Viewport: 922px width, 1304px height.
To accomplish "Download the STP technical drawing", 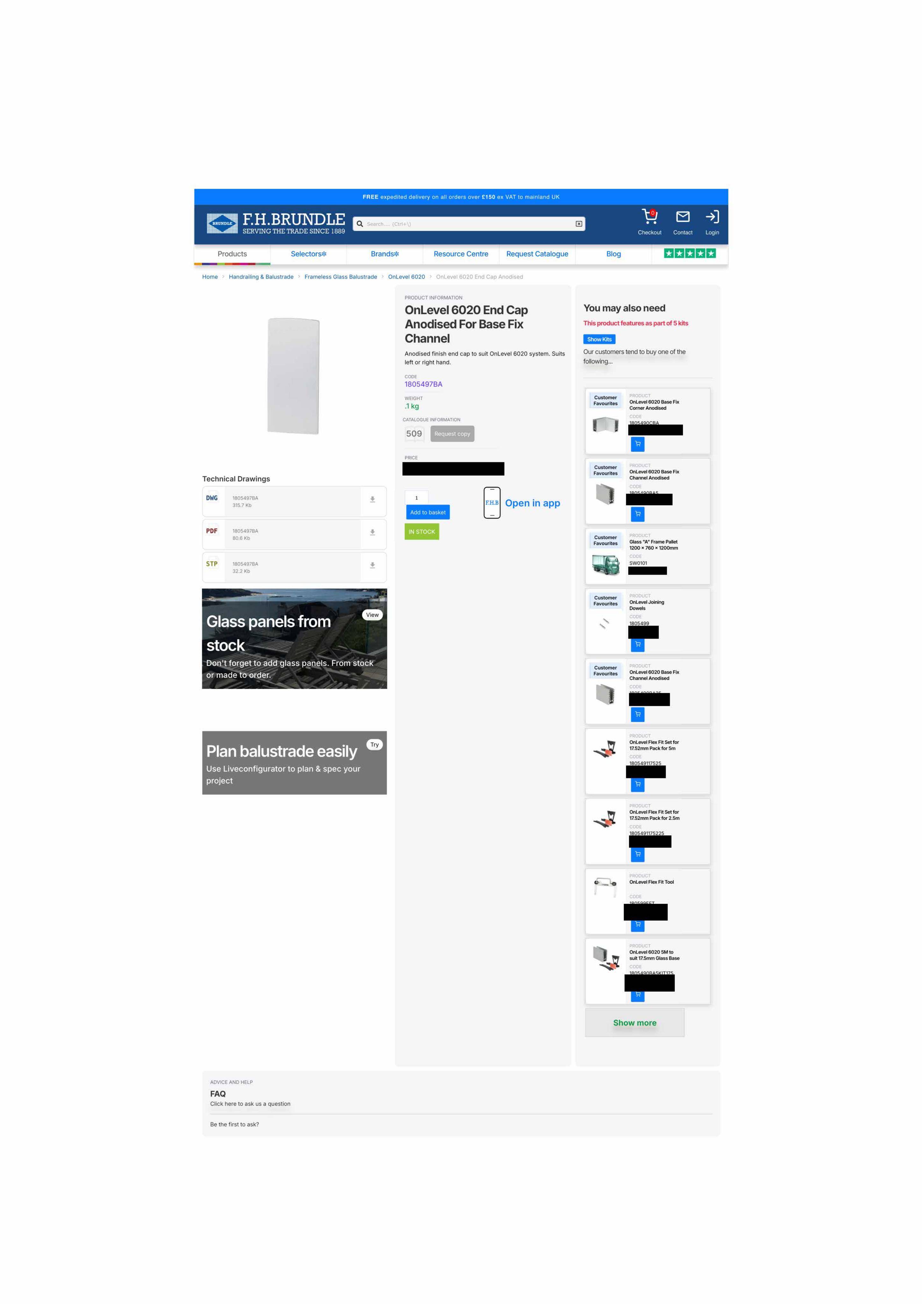I will pyautogui.click(x=372, y=565).
